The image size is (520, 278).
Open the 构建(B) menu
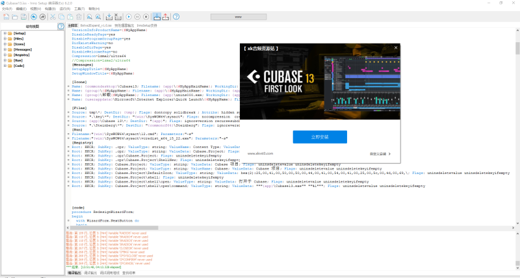(x=50, y=8)
